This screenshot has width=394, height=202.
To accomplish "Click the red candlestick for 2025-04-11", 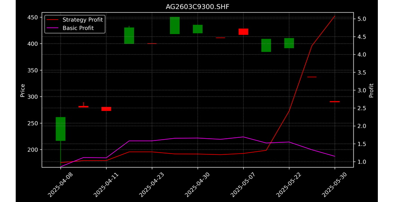I will pyautogui.click(x=106, y=109).
